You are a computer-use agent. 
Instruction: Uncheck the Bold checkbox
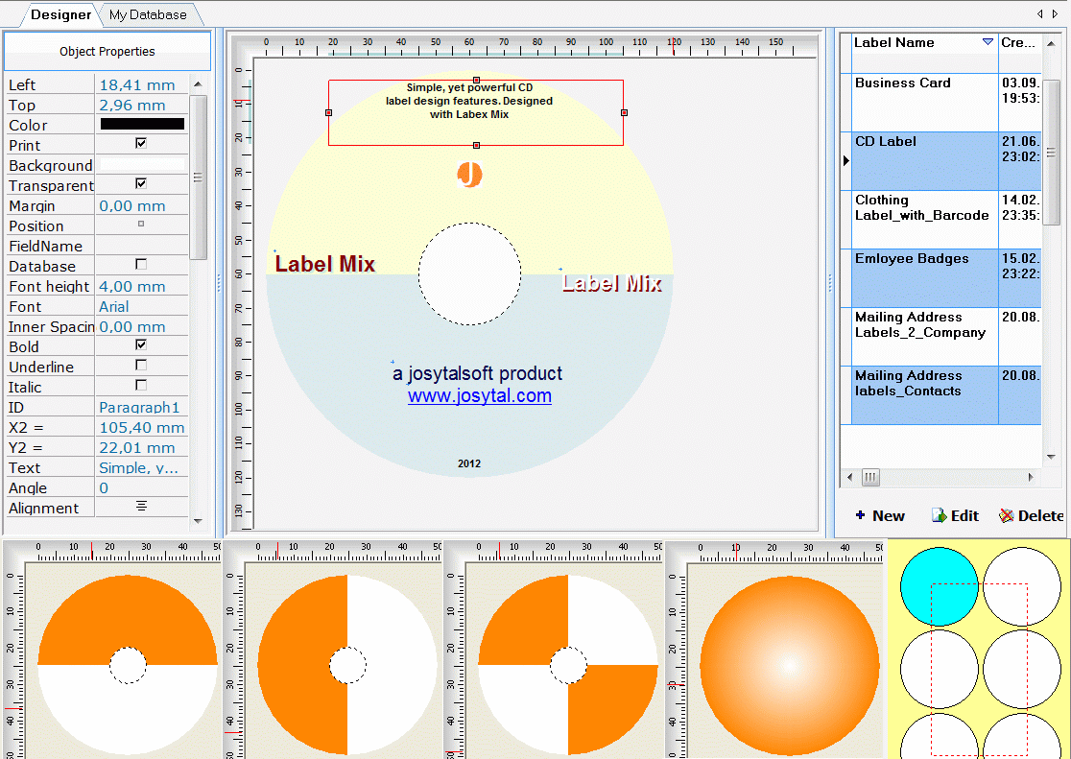pyautogui.click(x=141, y=345)
